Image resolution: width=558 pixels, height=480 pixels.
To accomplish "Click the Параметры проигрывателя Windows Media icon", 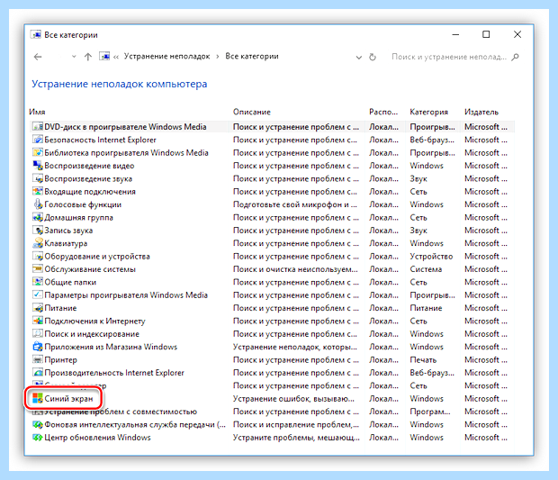I will 38,294.
